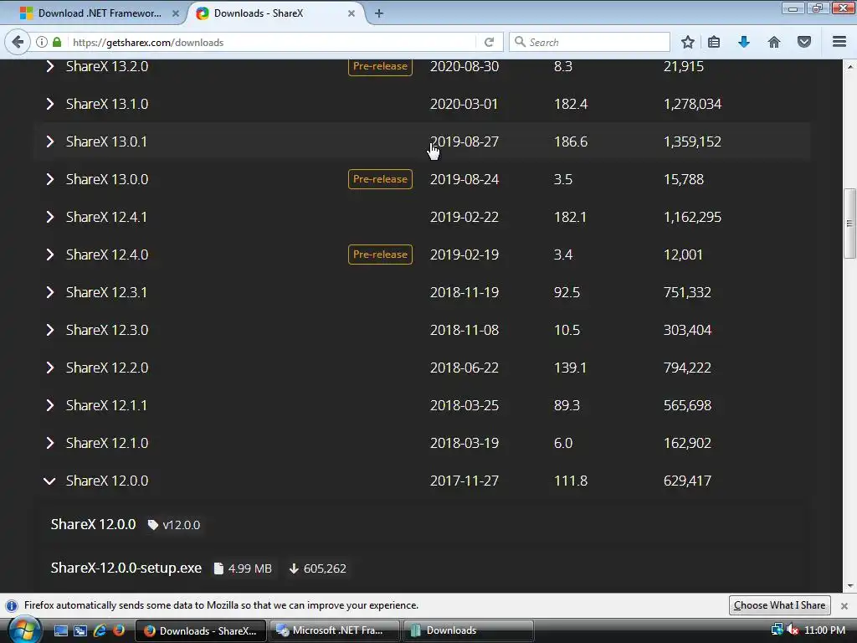Open Firefox downloads arrow icon

[744, 42]
